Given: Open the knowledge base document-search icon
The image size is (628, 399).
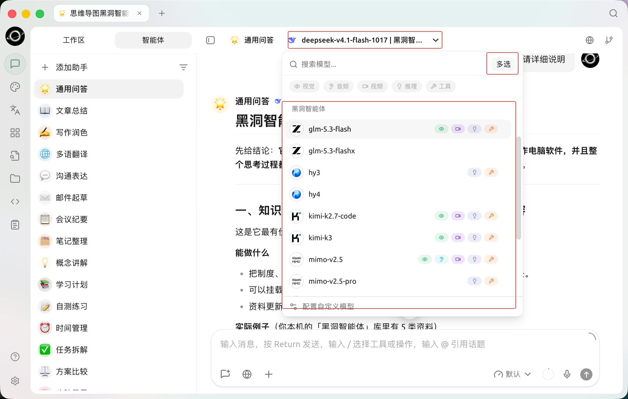Looking at the screenshot, I should (15, 156).
